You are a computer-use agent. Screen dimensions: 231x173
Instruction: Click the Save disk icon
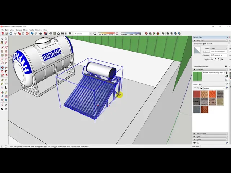(11, 34)
